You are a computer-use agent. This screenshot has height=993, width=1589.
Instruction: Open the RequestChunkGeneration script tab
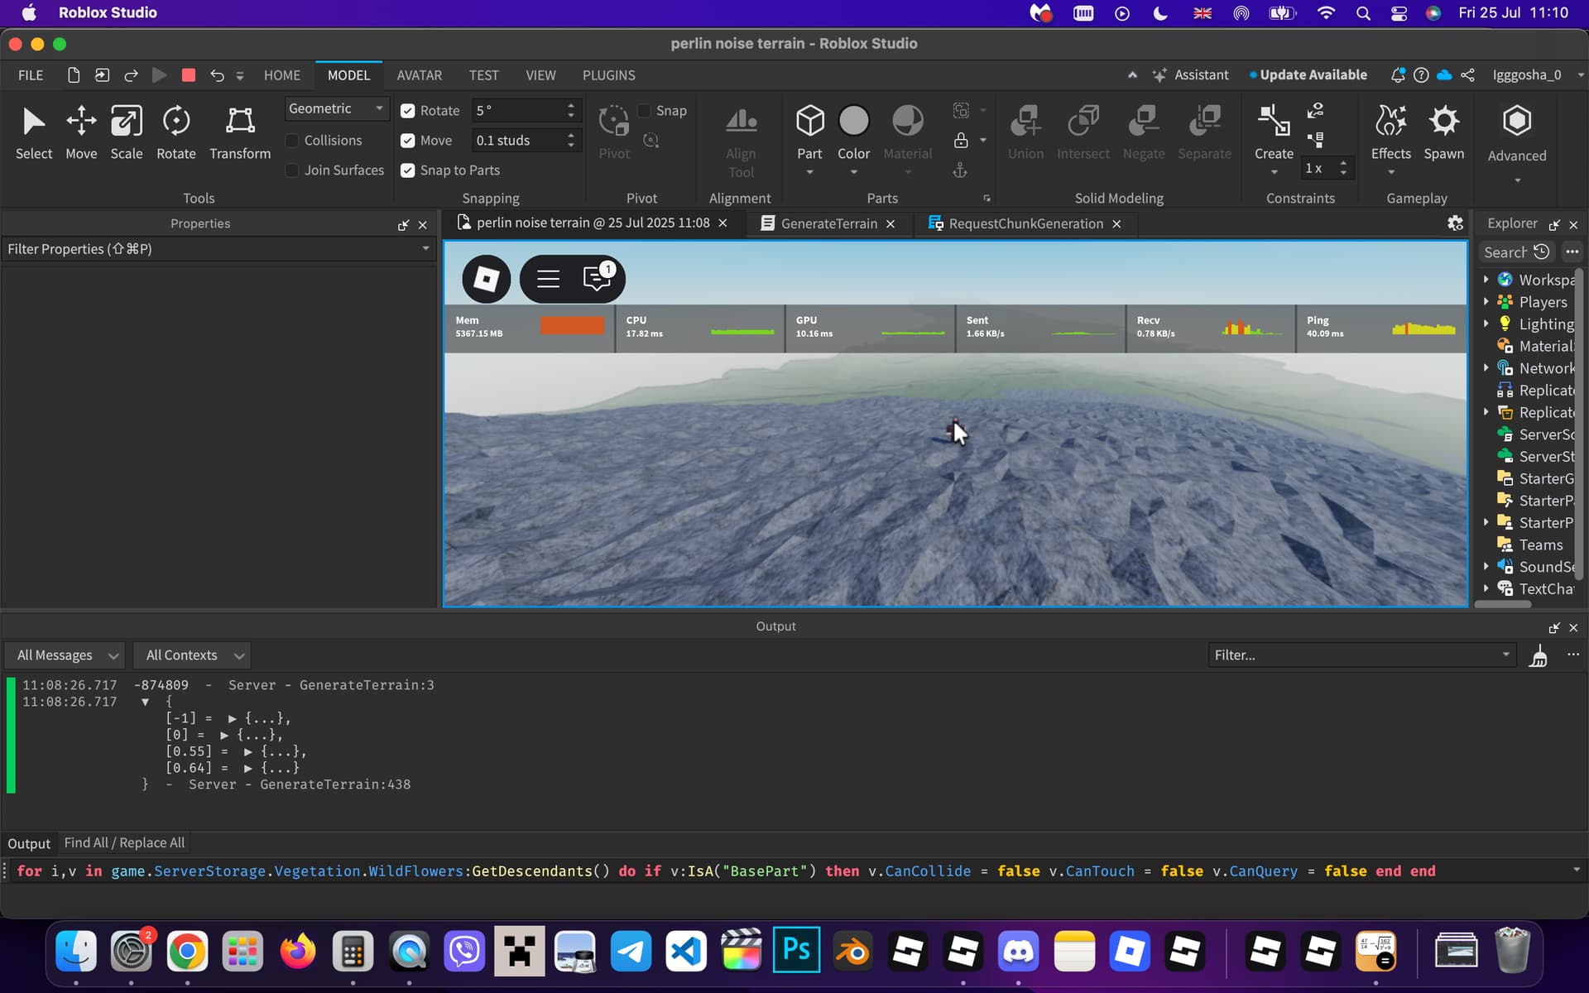pyautogui.click(x=1025, y=223)
